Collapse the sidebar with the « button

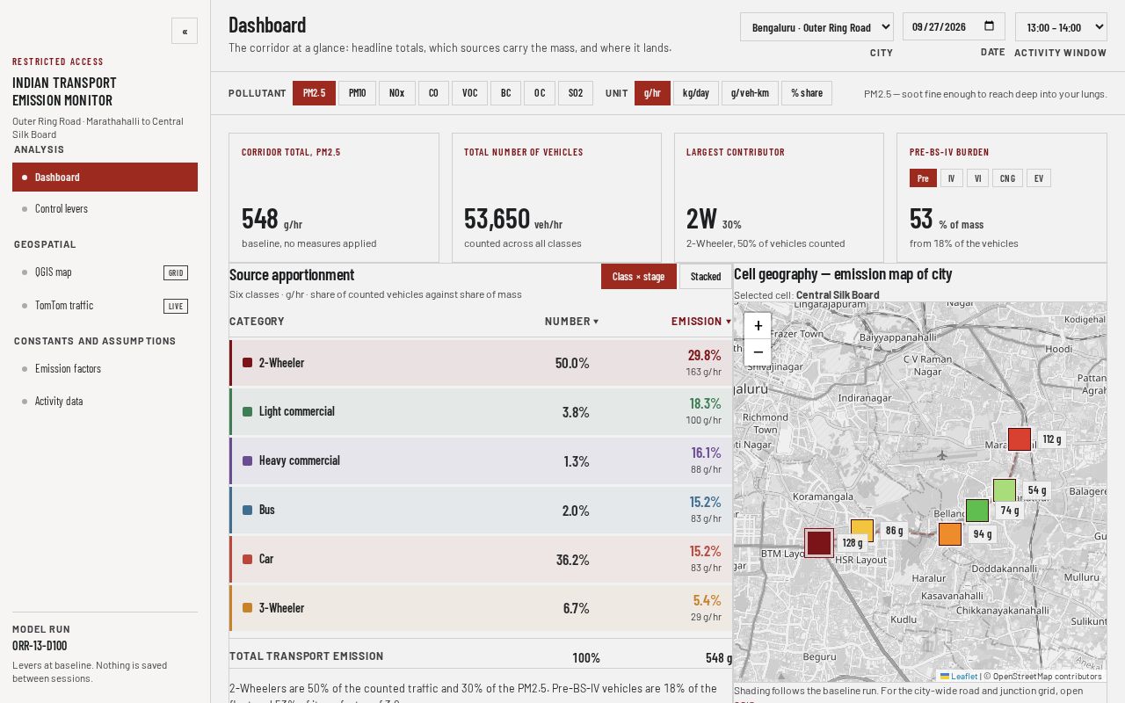[x=185, y=31]
